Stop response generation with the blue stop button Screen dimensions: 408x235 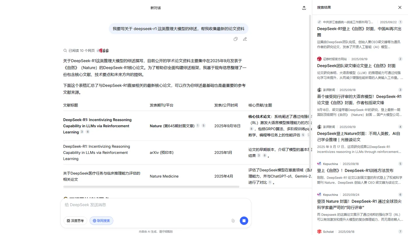[x=244, y=221]
